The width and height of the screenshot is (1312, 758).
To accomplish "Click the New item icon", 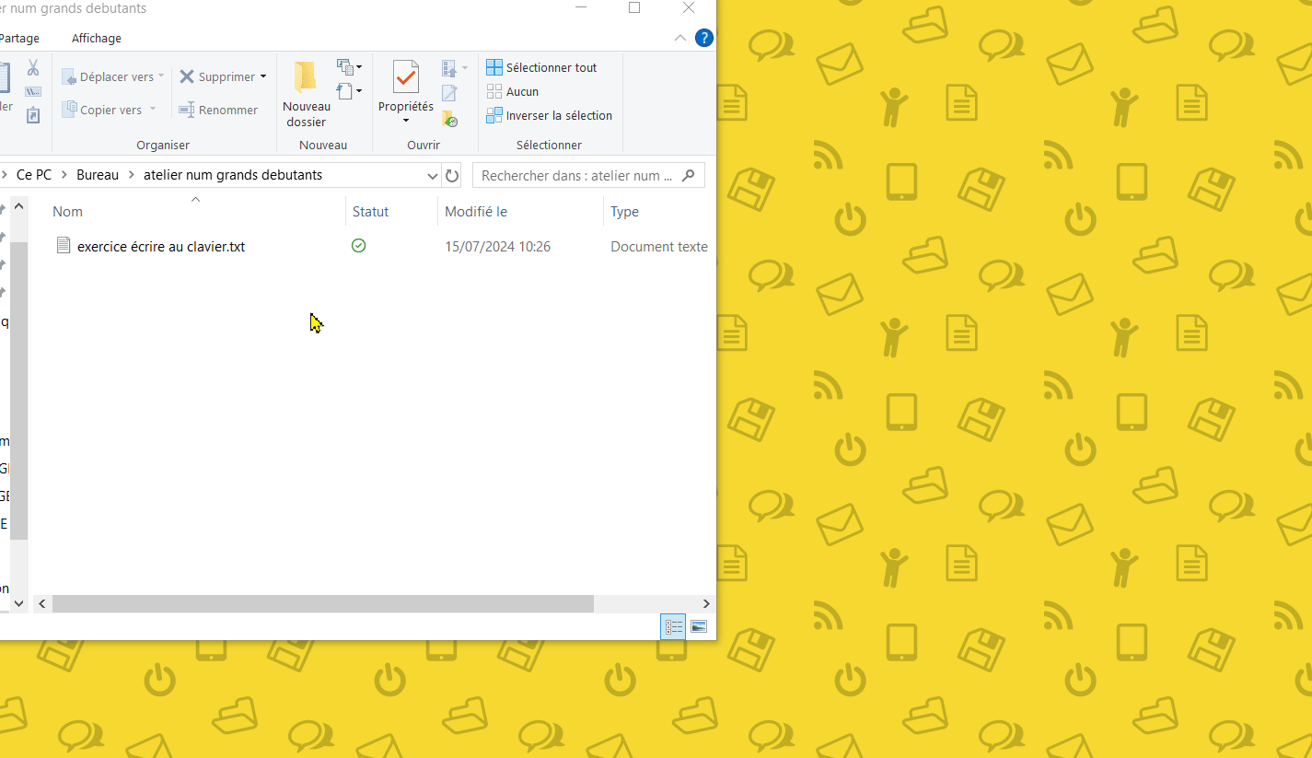I will point(345,67).
